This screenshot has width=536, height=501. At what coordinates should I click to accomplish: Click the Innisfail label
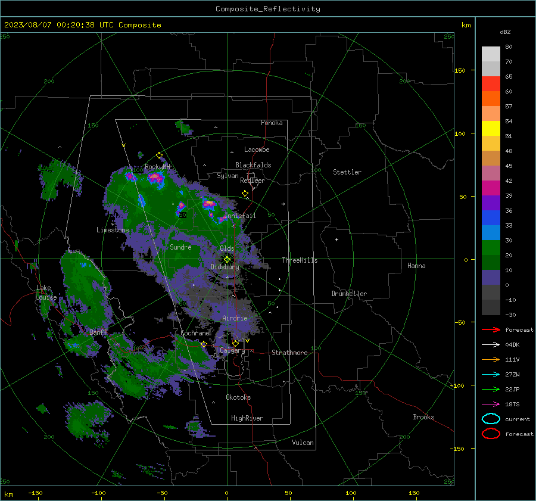[240, 216]
